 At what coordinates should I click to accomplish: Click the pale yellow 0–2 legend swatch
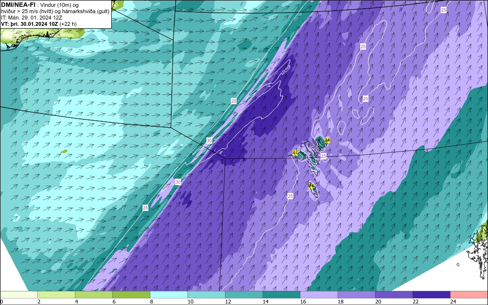coord(19,295)
